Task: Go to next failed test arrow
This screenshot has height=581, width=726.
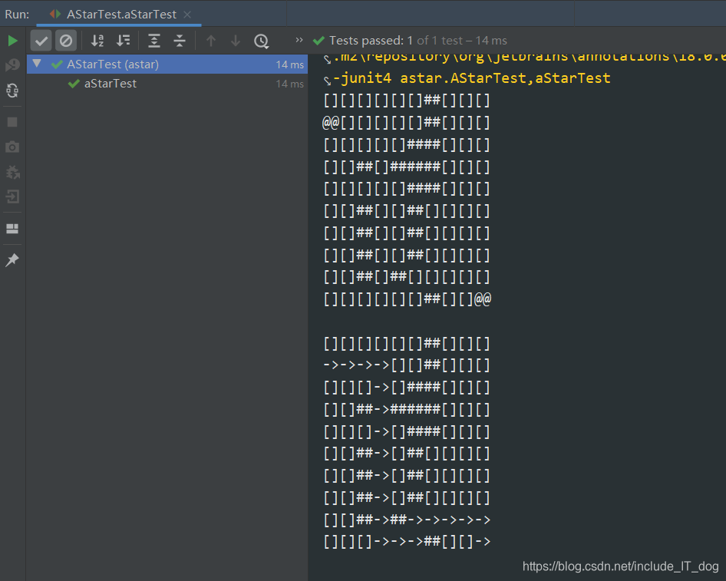Action: pyautogui.click(x=235, y=41)
